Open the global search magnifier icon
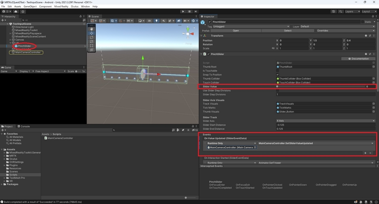The image size is (379, 204). pos(341,11)
